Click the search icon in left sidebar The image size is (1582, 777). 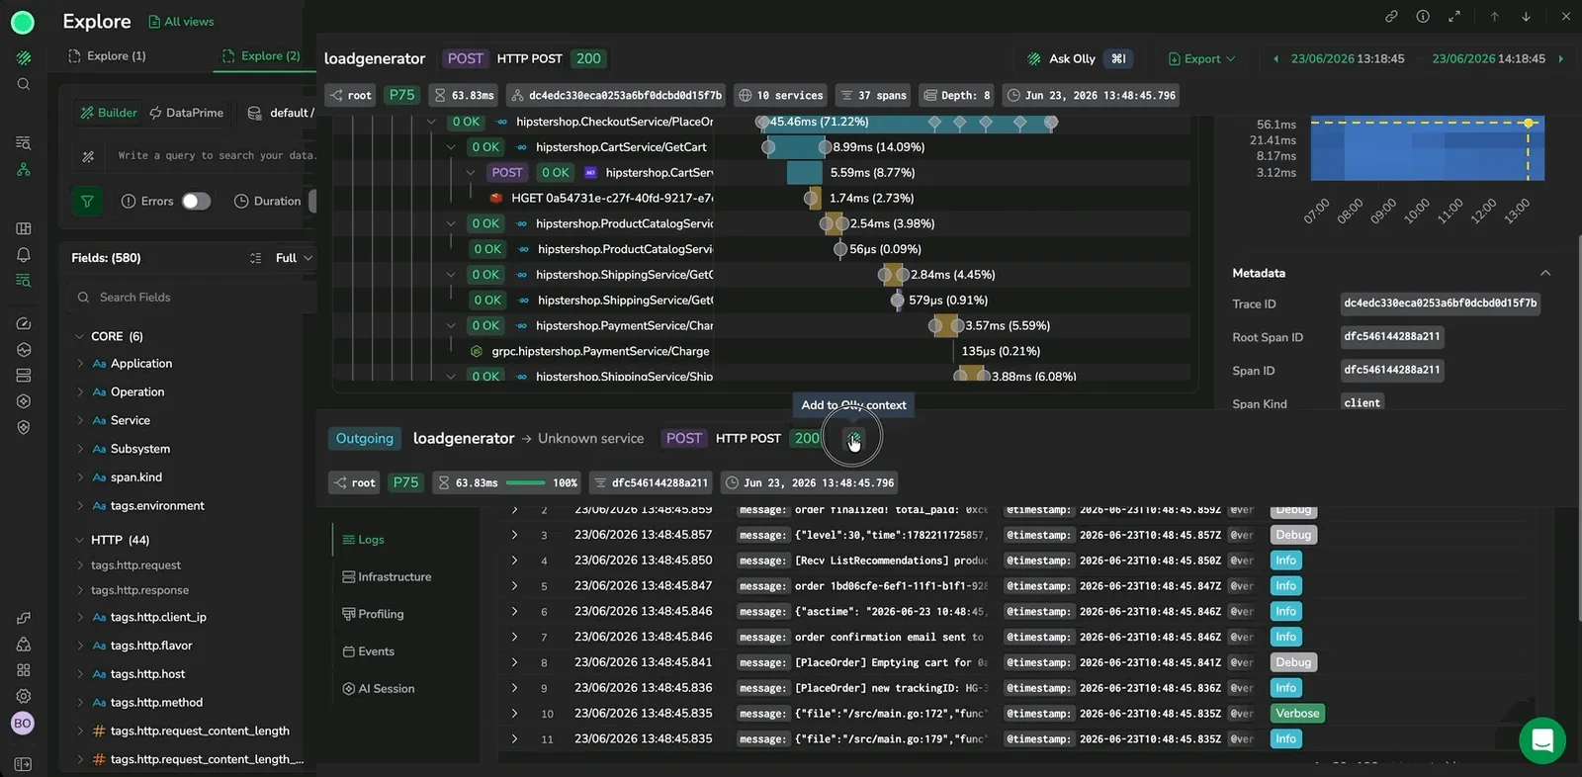[24, 84]
